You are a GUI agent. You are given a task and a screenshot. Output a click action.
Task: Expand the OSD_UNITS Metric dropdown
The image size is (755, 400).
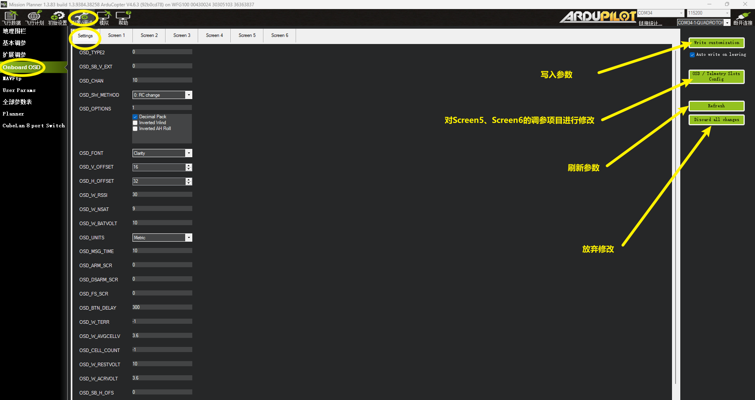(x=189, y=238)
